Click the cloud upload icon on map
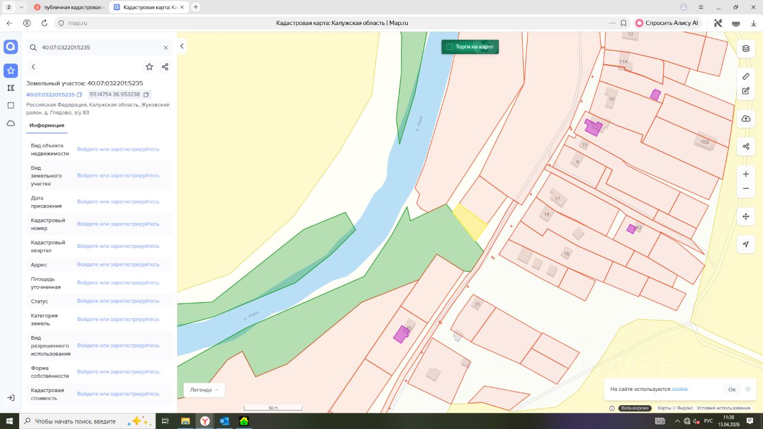763x429 pixels. pyautogui.click(x=746, y=119)
